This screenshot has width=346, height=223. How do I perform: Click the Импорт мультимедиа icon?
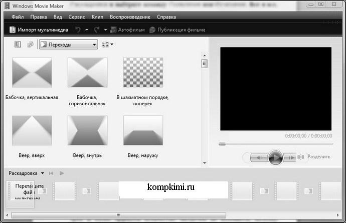pos(13,30)
